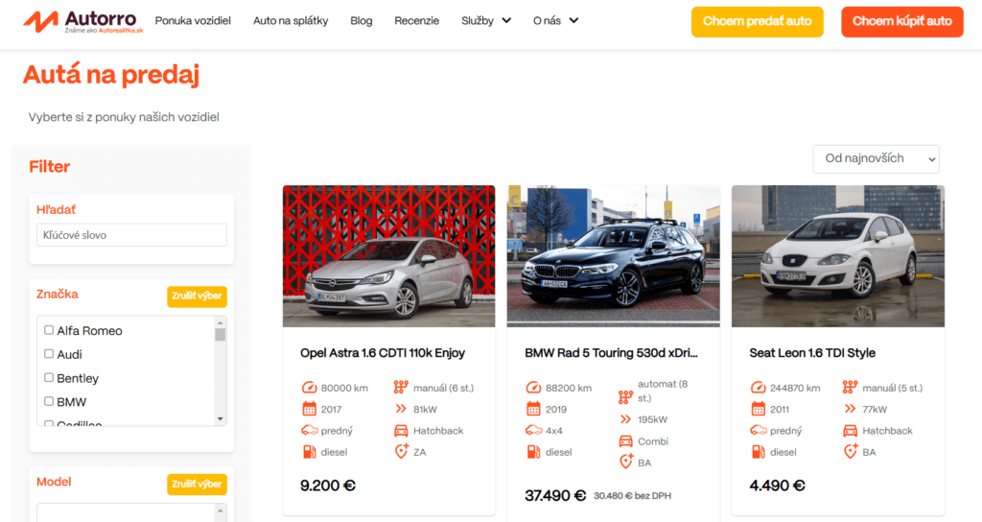Viewport: 982px width, 522px height.
Task: Click drivetrain icon on Seat Leon card
Action: pos(759,431)
